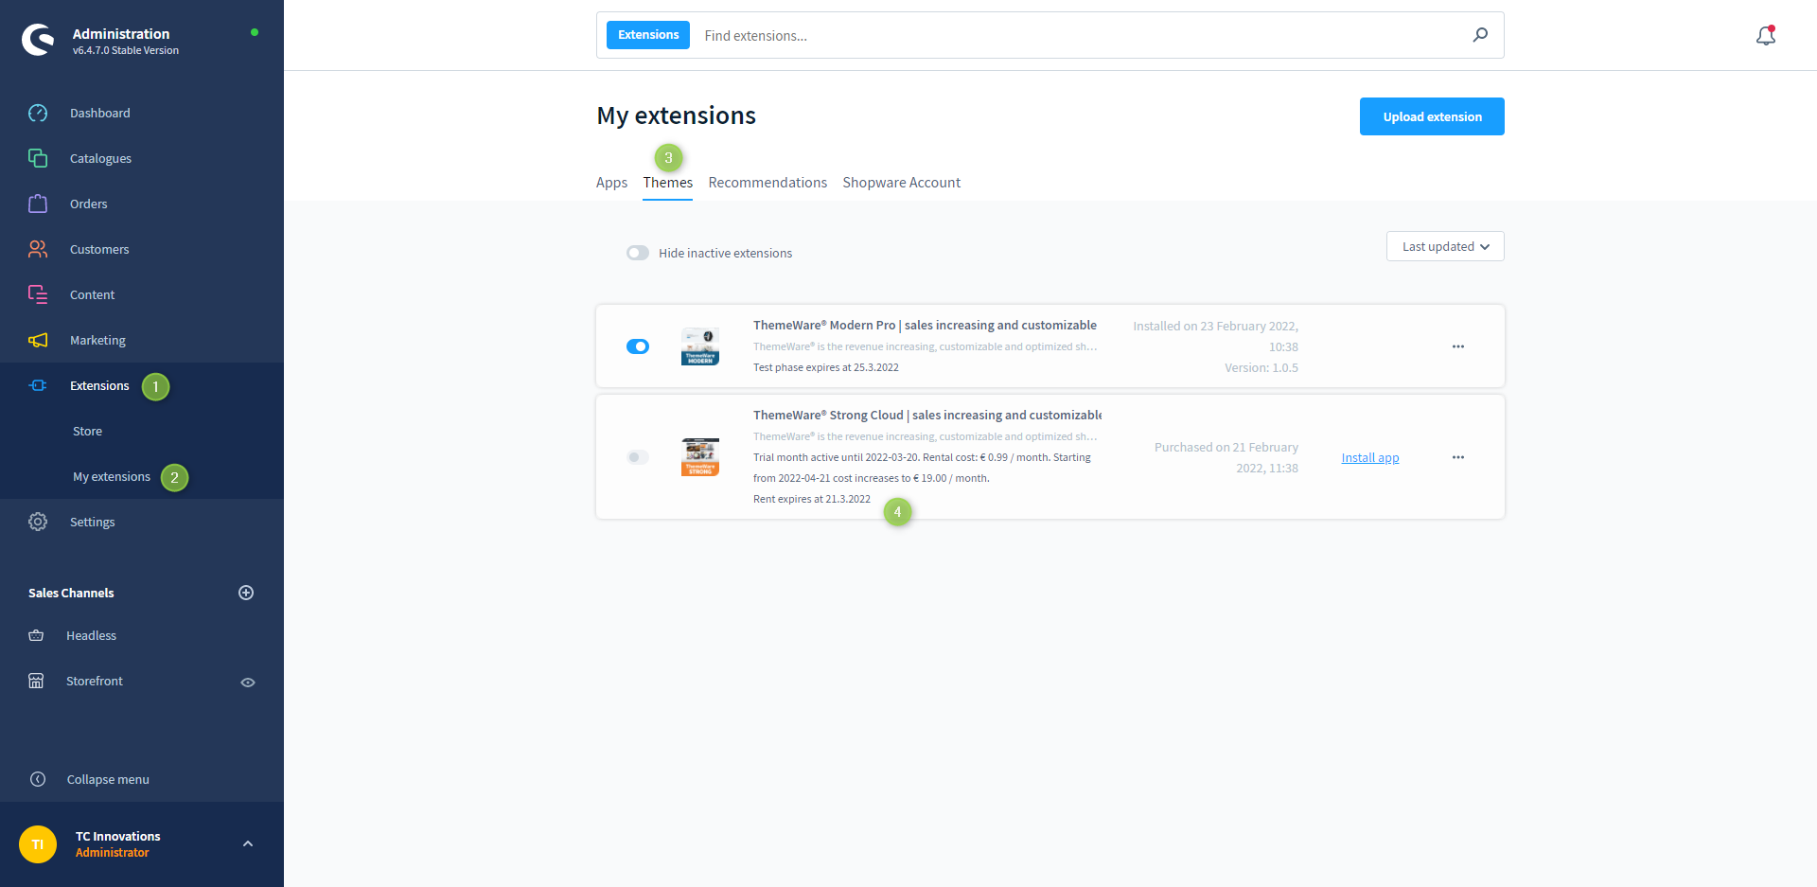1817x887 pixels.
Task: Click 'Purchased on 21 February 2022' text
Action: click(1226, 457)
